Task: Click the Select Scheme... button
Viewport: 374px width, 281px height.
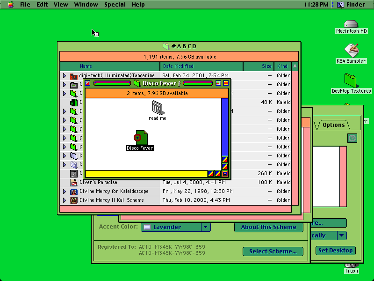Action: 273,251
